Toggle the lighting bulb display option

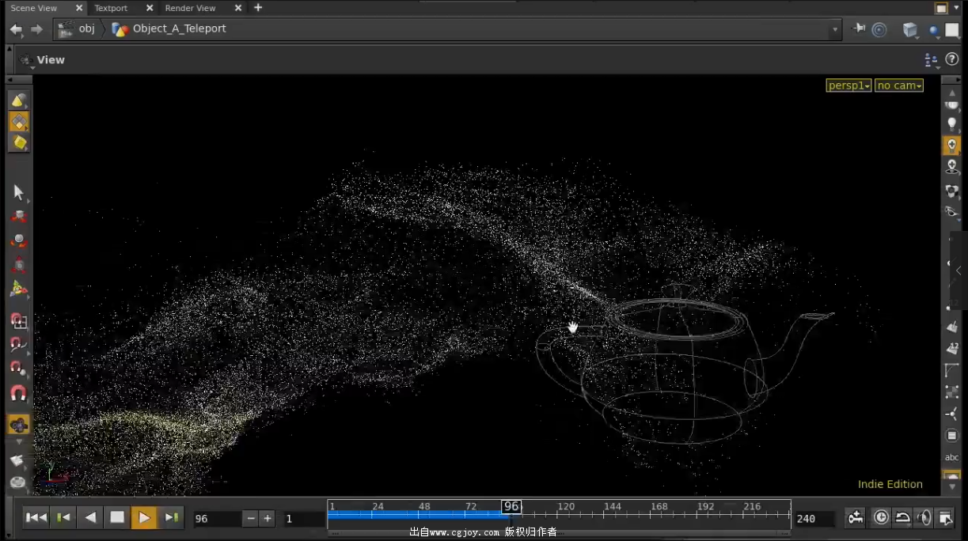(x=952, y=124)
